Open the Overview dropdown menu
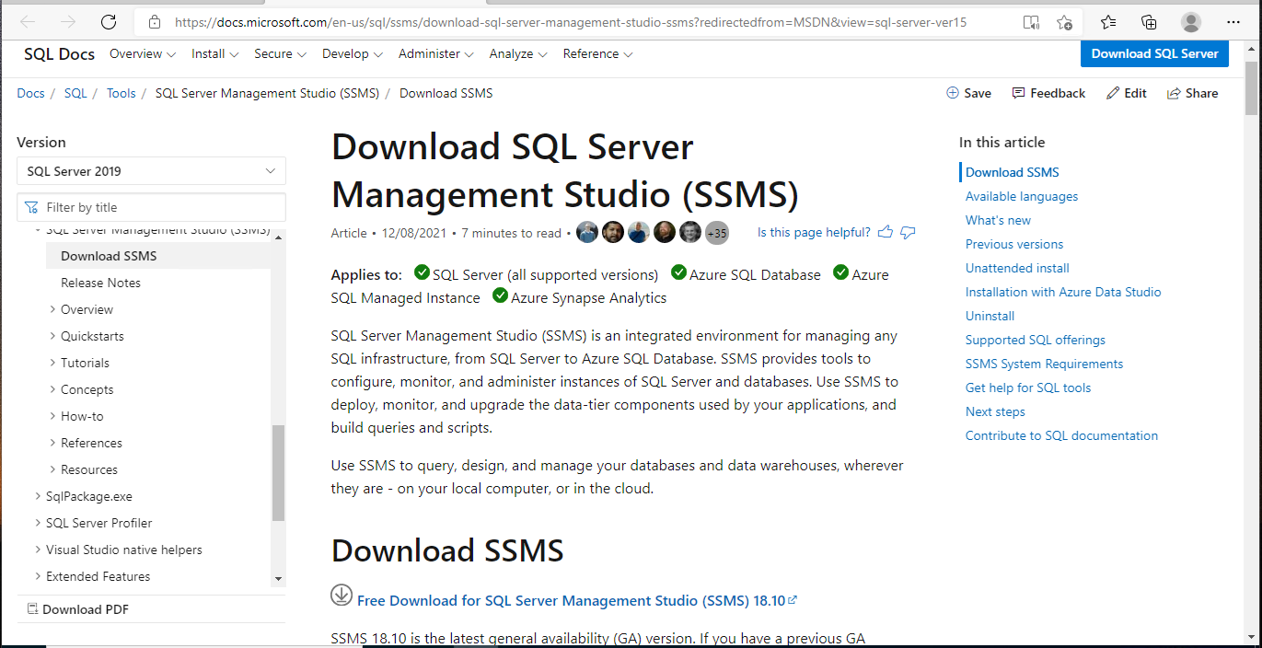This screenshot has width=1262, height=648. click(143, 53)
